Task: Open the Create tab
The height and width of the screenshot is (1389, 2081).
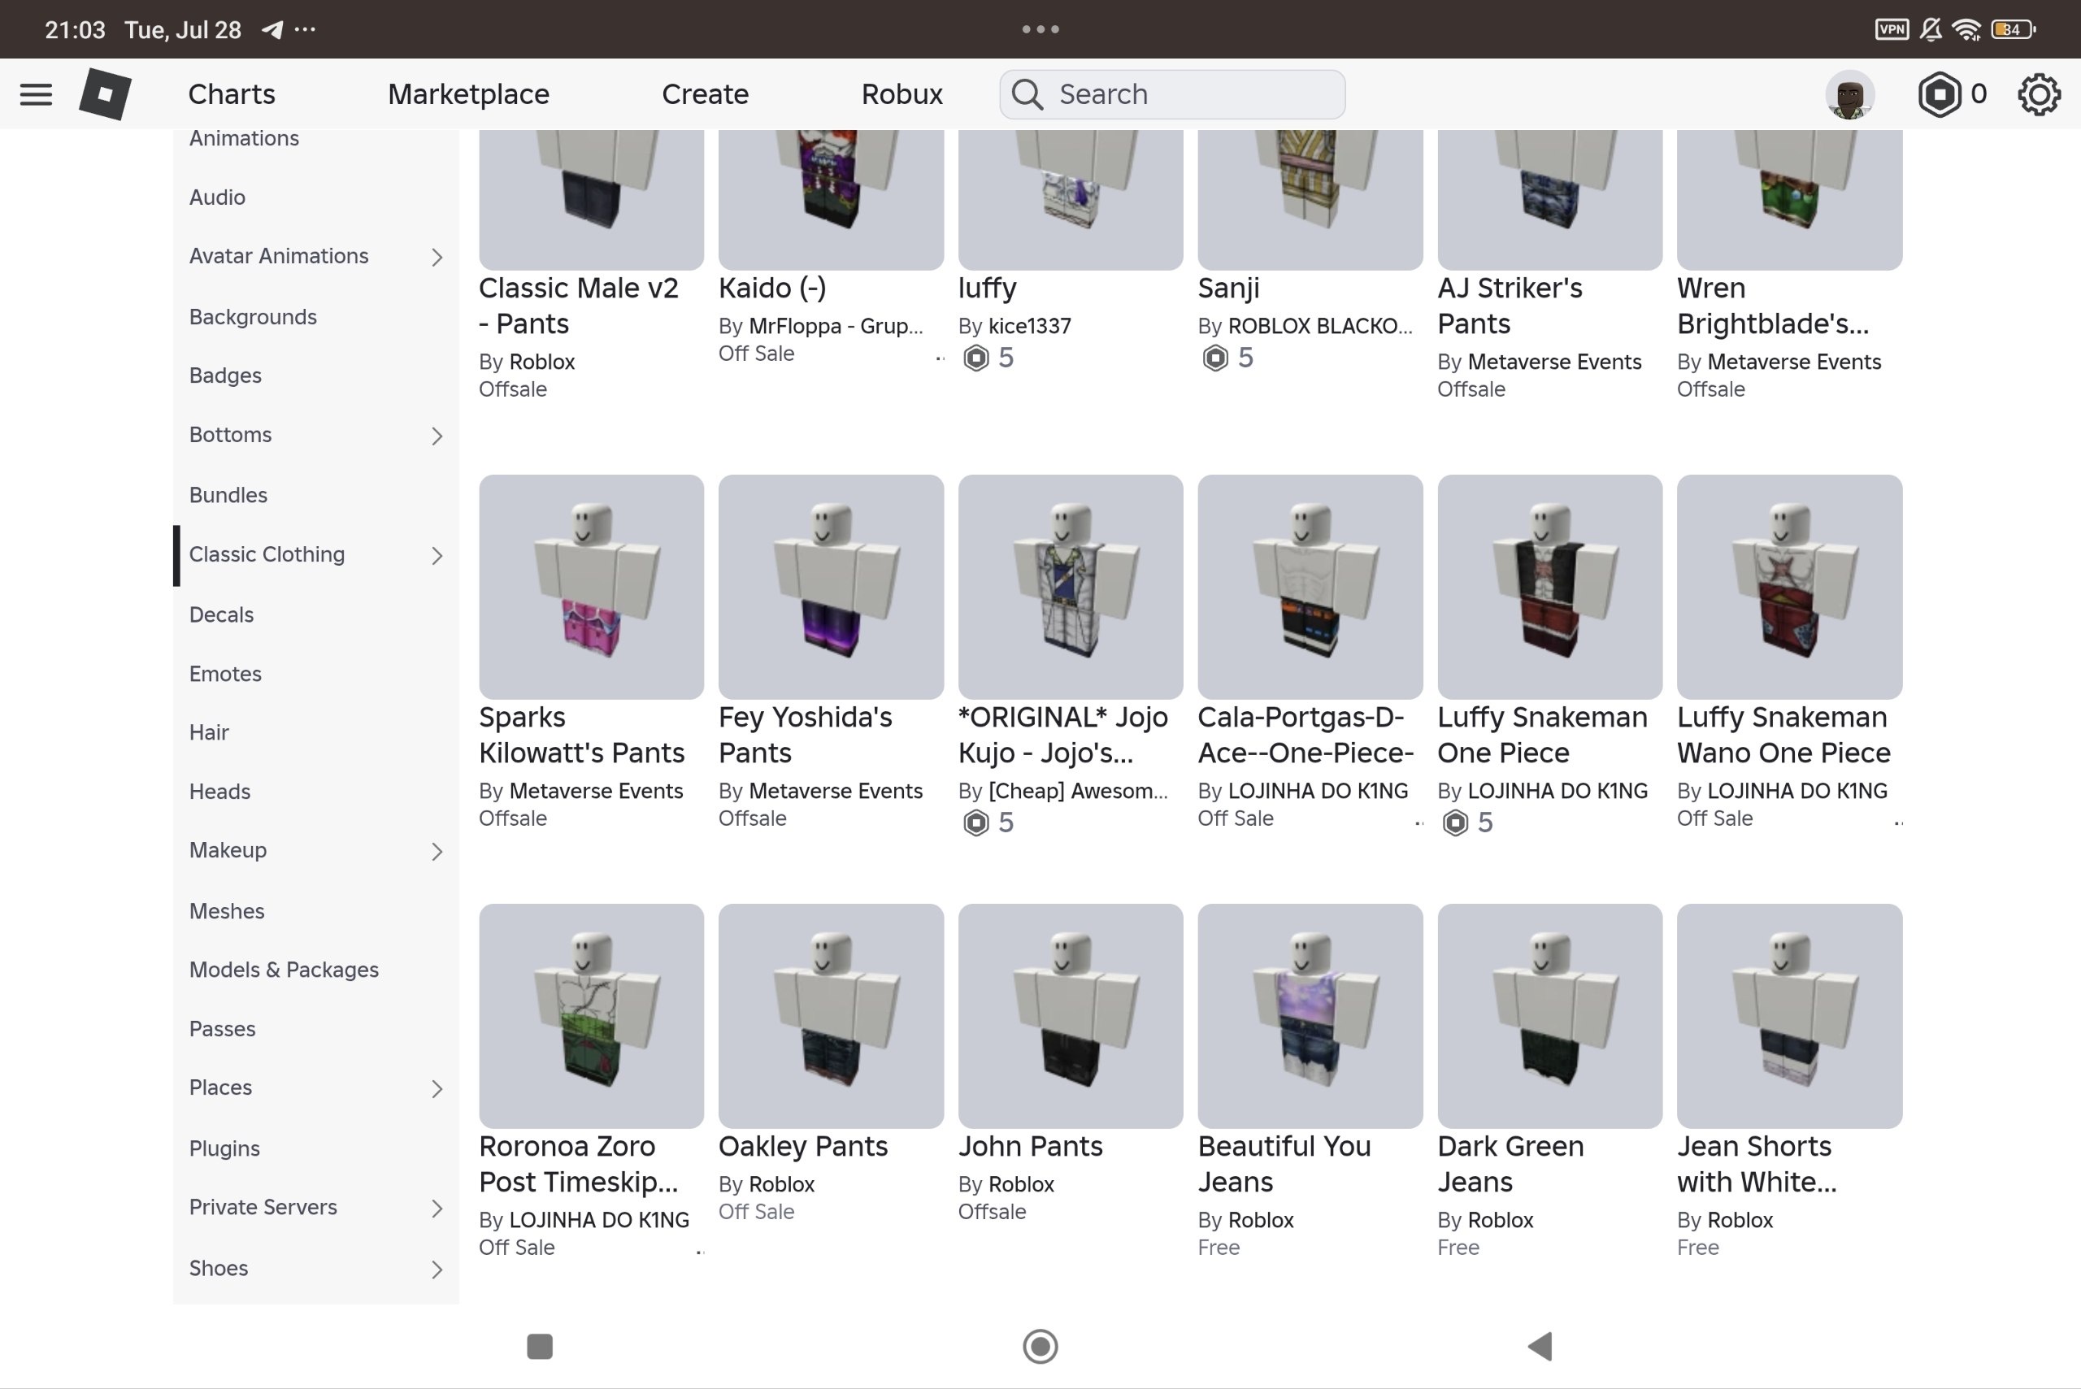Action: (x=706, y=94)
